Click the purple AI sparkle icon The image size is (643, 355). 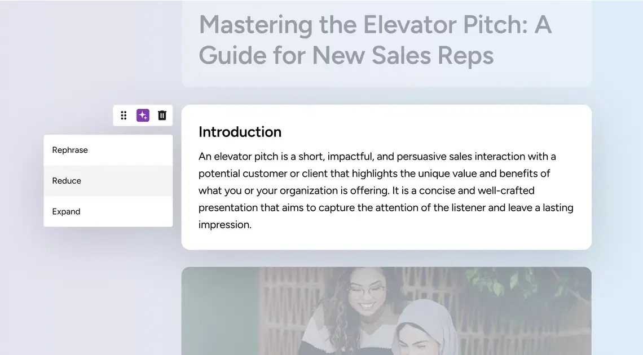[x=143, y=116]
